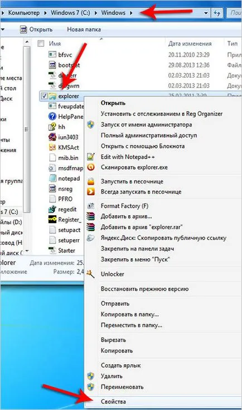Click the KMSAct application icon
Viewport: 242px width, 410px height.
tap(52, 147)
